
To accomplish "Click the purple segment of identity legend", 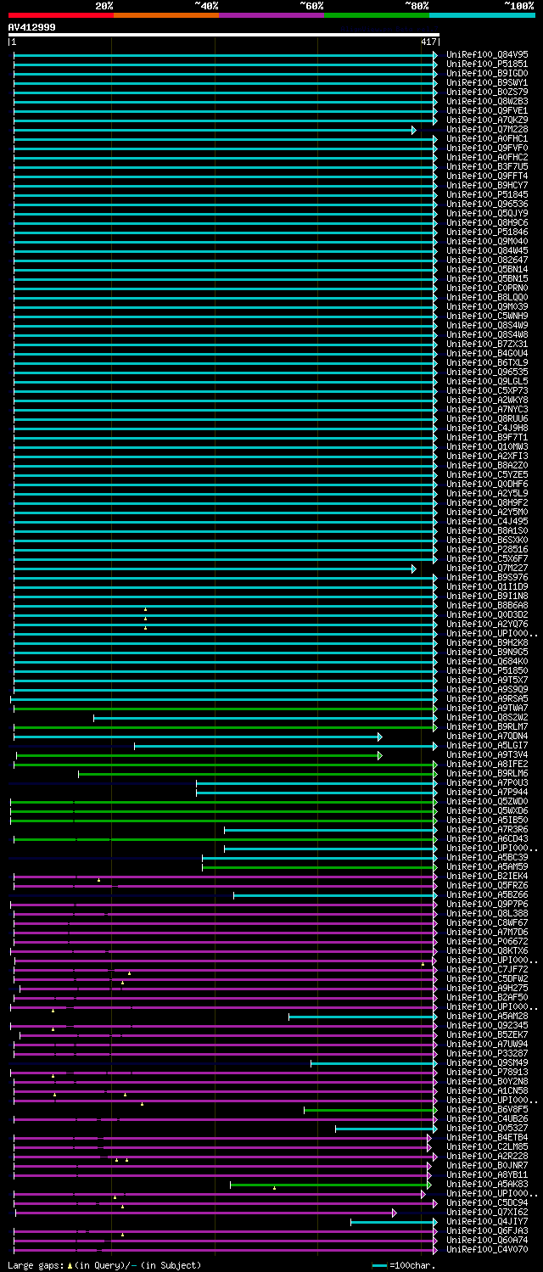I will coord(271,14).
